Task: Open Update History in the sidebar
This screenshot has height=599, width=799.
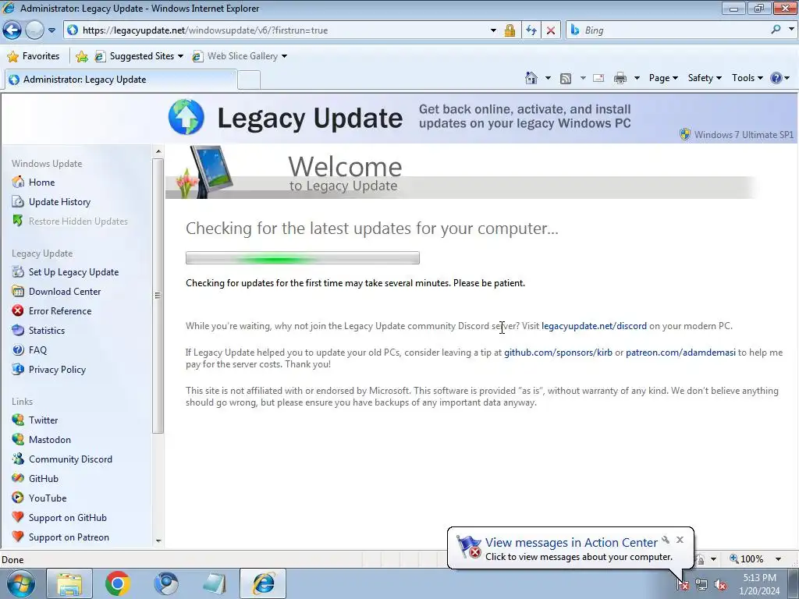Action: click(59, 202)
